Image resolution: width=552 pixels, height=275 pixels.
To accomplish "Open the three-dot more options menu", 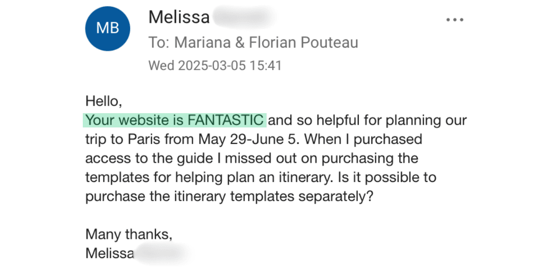I will 455,20.
